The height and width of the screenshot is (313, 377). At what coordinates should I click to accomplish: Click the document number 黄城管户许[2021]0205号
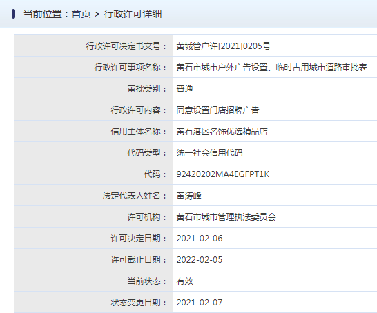coord(223,46)
